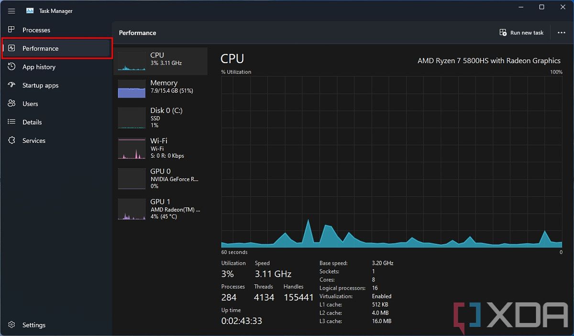The width and height of the screenshot is (574, 336).
Task: Click Run new task
Action: (521, 32)
